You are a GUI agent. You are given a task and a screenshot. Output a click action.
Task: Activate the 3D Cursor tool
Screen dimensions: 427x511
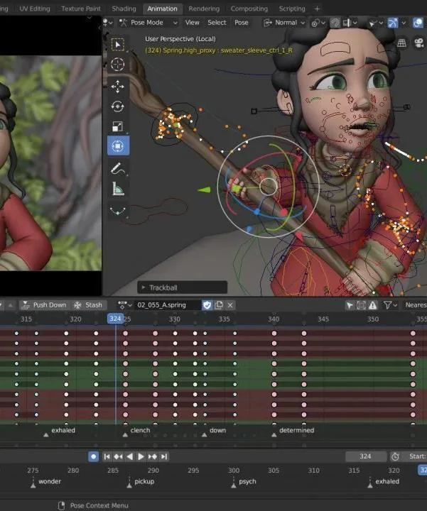tap(118, 64)
